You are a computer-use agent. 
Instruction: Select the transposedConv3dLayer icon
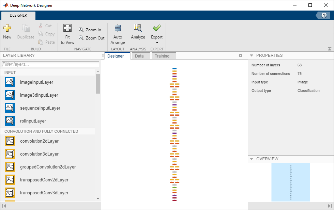click(x=10, y=193)
